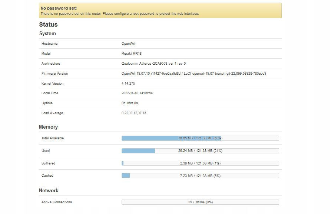This screenshot has width=331, height=214.
Task: Click the No password set warning banner
Action: [x=160, y=10]
